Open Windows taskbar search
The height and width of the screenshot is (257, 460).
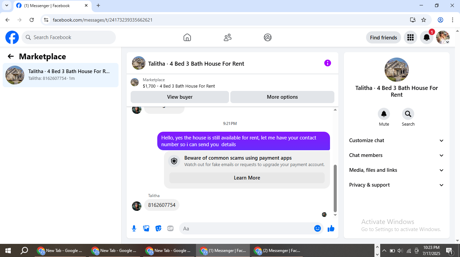pos(24,251)
